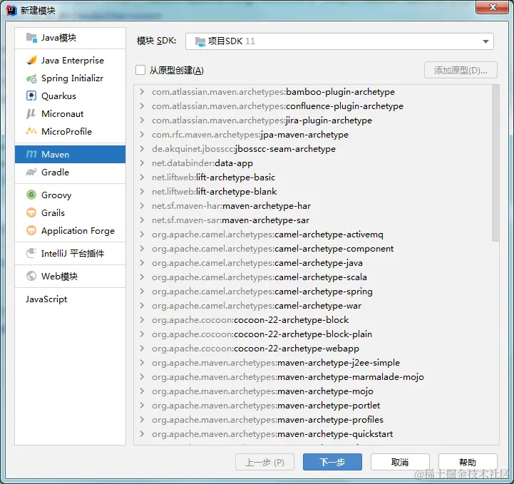The width and height of the screenshot is (514, 484).
Task: Click the 取消 button
Action: pos(400,462)
